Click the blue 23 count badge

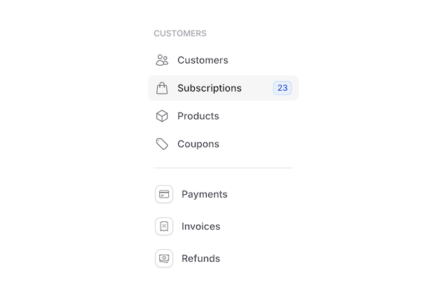point(282,88)
